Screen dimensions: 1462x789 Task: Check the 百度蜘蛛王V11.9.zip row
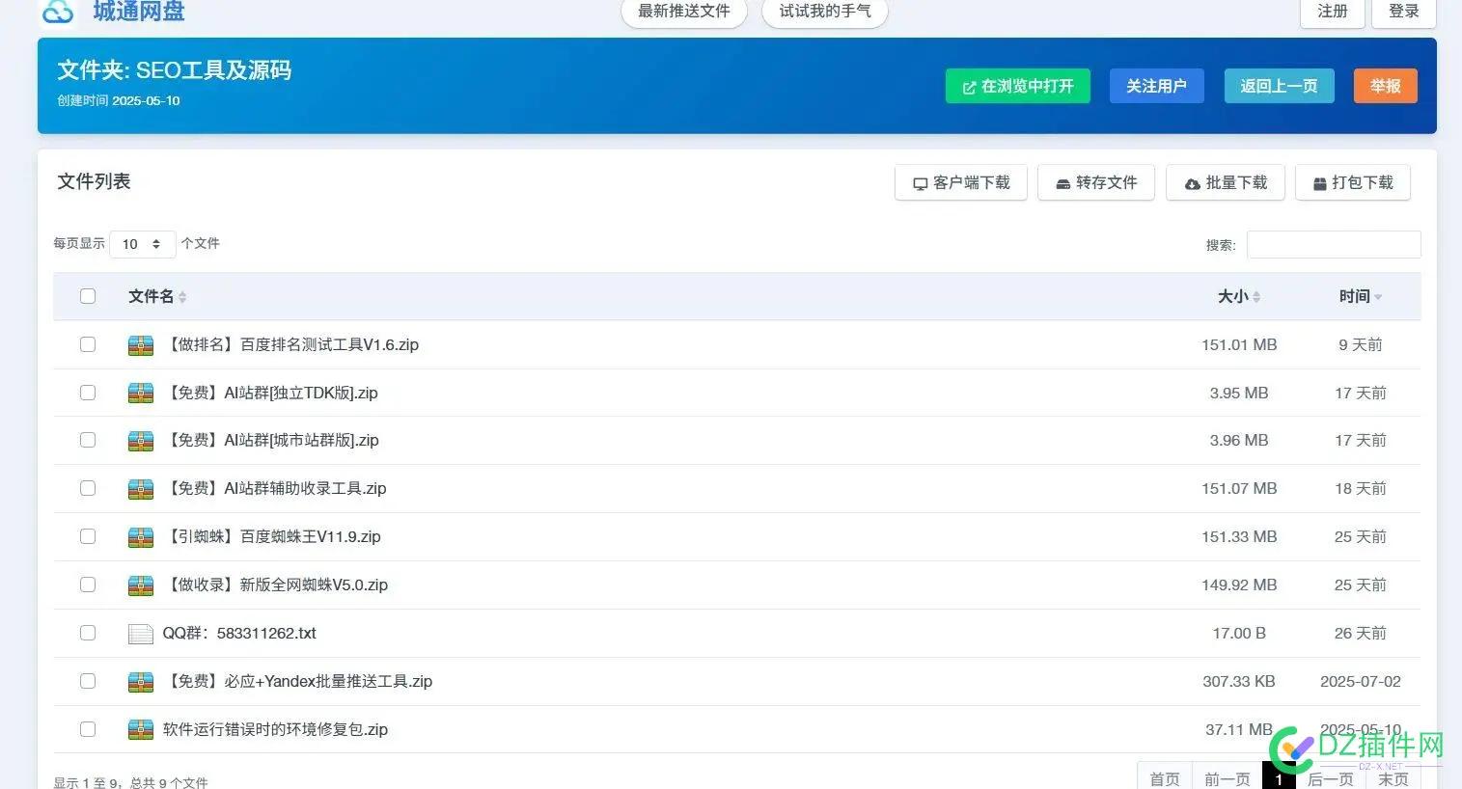(88, 536)
